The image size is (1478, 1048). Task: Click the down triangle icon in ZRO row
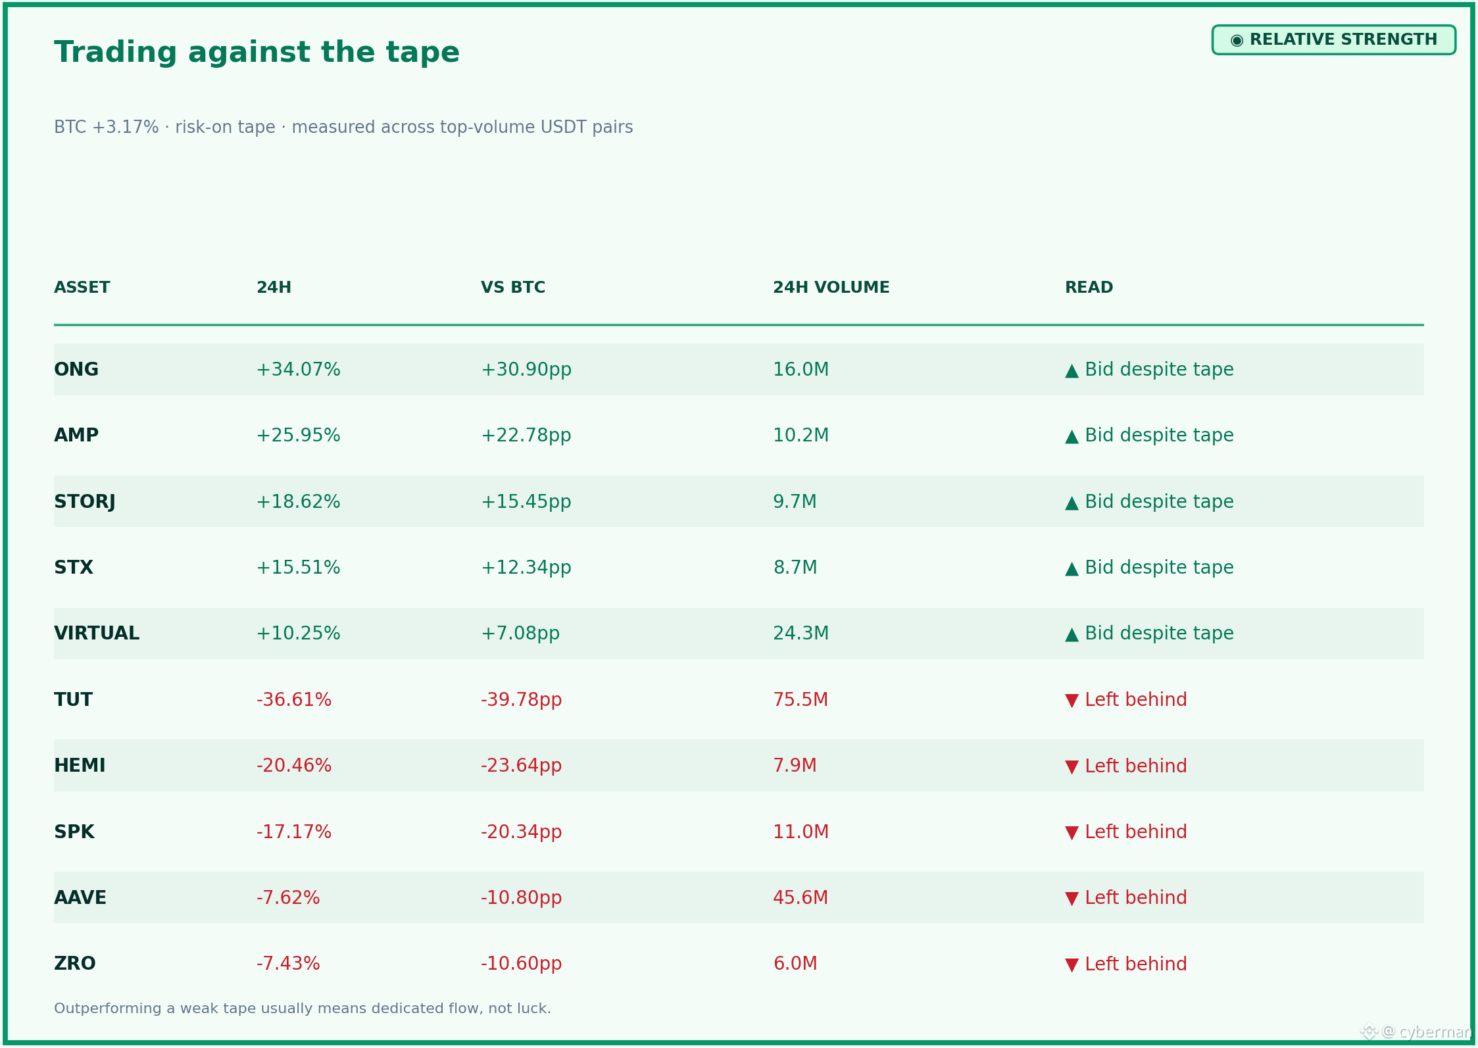coord(1072,965)
